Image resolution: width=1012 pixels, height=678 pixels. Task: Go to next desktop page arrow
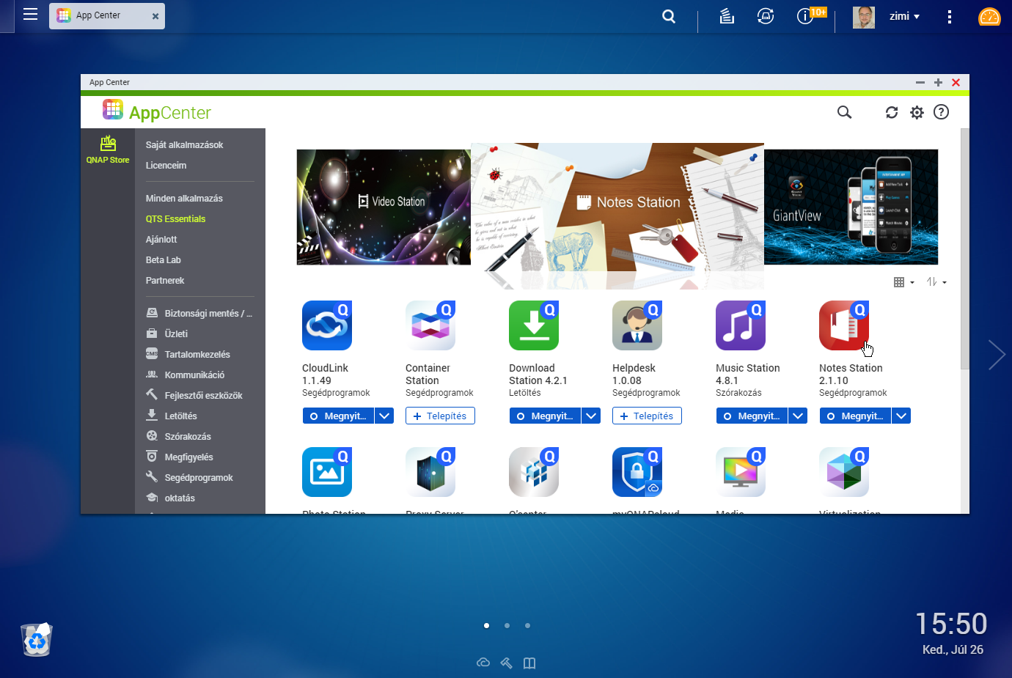(996, 355)
